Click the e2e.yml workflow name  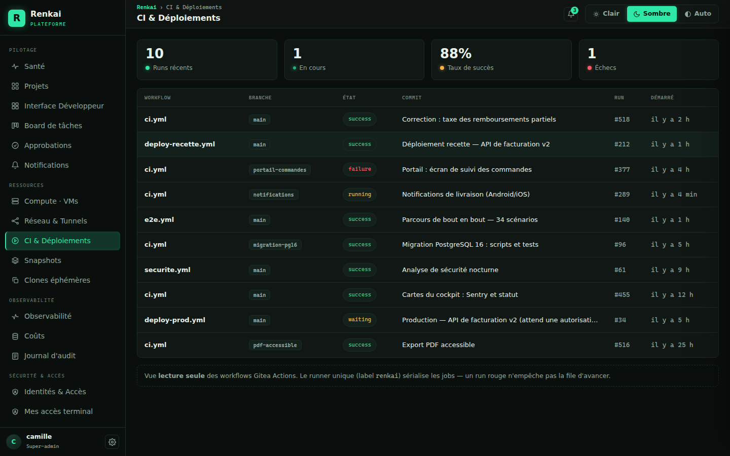(159, 220)
